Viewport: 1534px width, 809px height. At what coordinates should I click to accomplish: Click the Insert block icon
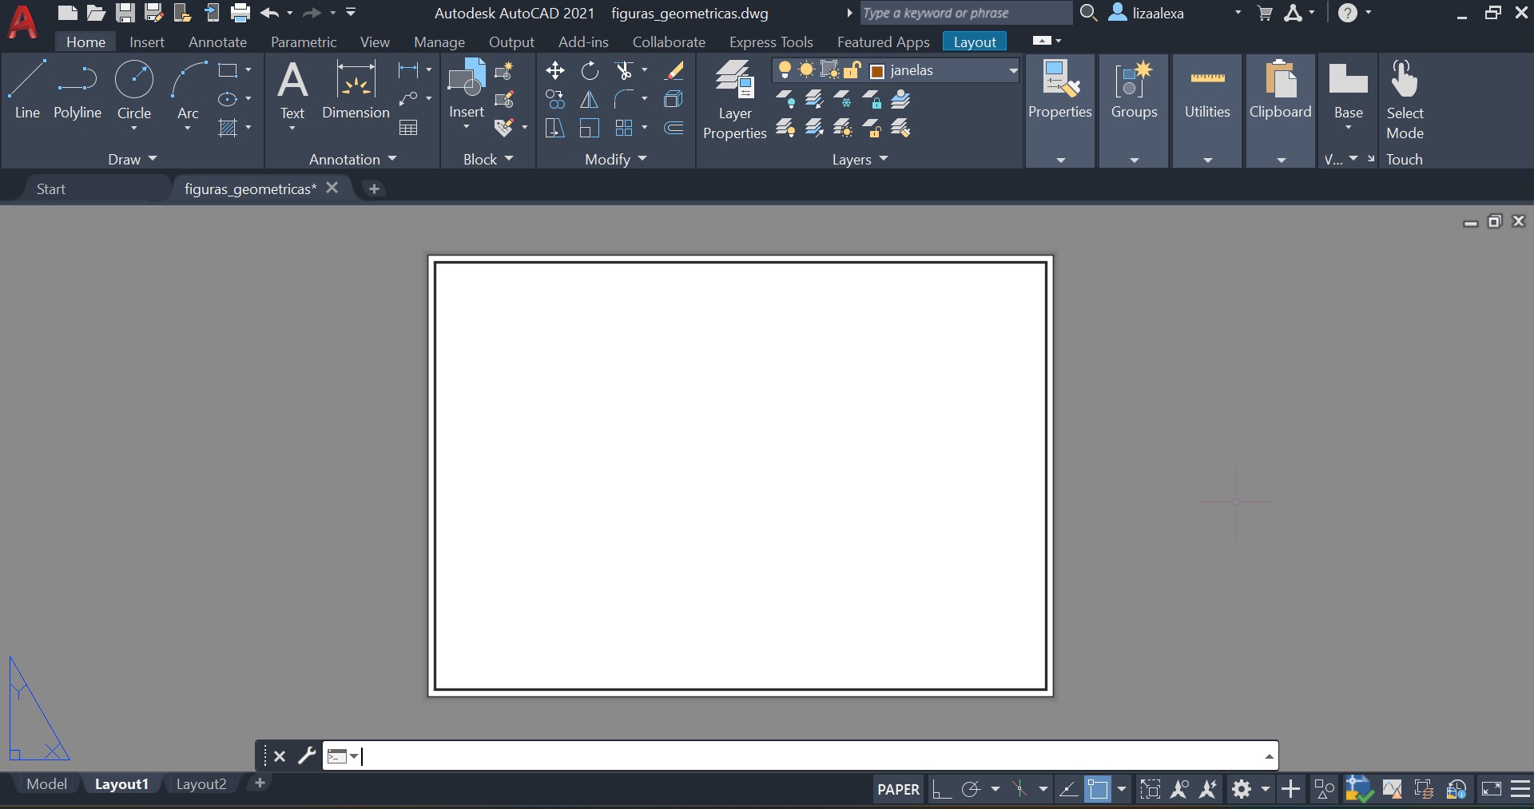pyautogui.click(x=467, y=89)
